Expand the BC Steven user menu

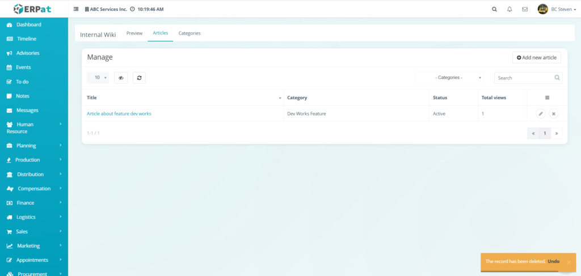point(558,9)
